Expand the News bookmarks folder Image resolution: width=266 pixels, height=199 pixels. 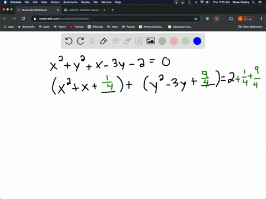(x=112, y=27)
